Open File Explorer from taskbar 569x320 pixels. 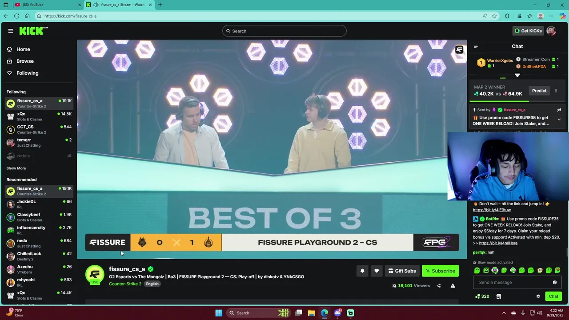[311, 313]
